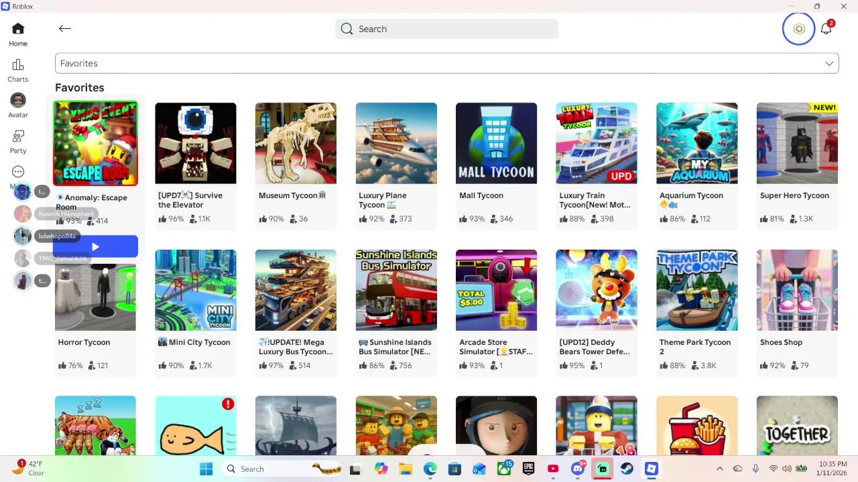
Task: Open the Charts sidebar section
Action: click(18, 70)
